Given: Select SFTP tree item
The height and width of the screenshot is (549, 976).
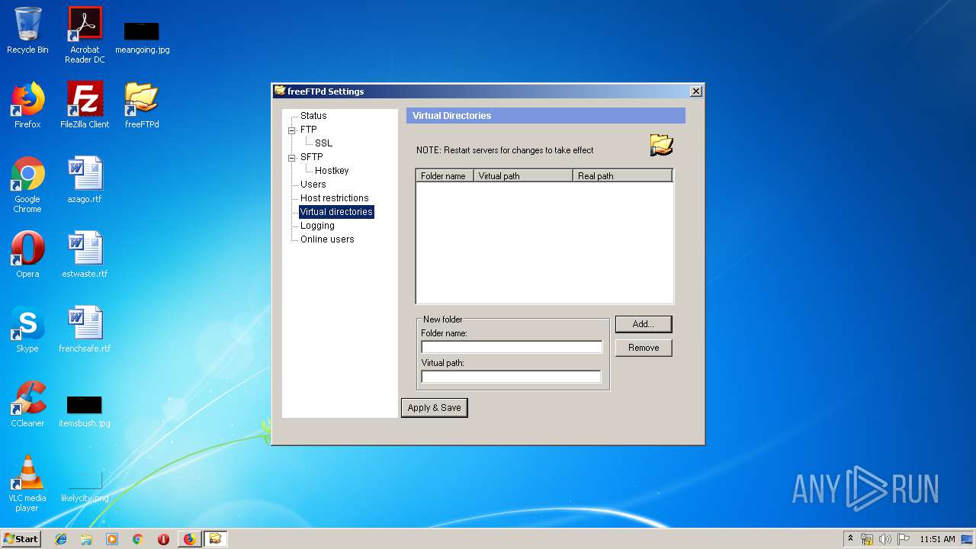Looking at the screenshot, I should click(x=311, y=157).
